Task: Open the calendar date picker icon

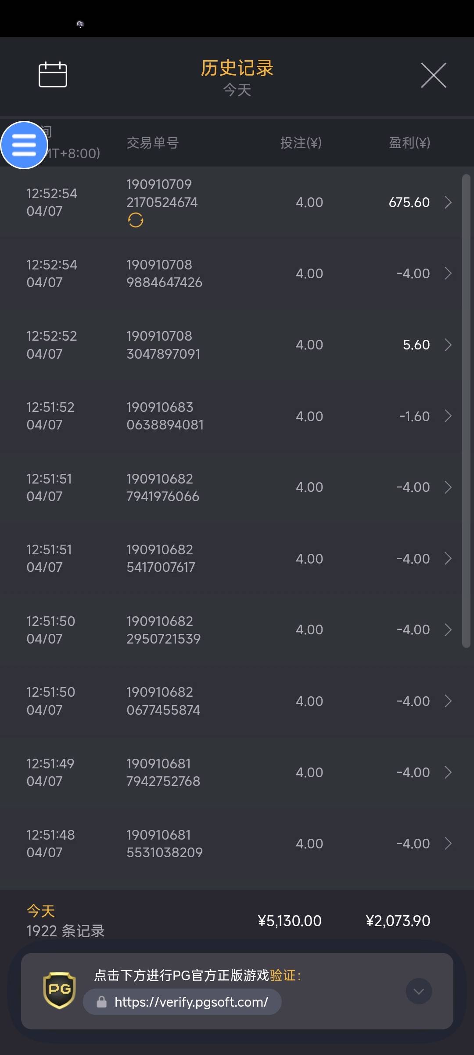Action: [53, 75]
